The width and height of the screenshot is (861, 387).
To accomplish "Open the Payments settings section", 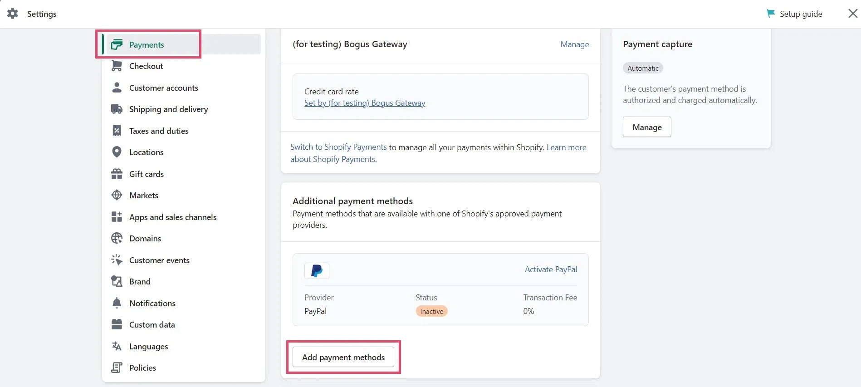I will click(x=147, y=45).
